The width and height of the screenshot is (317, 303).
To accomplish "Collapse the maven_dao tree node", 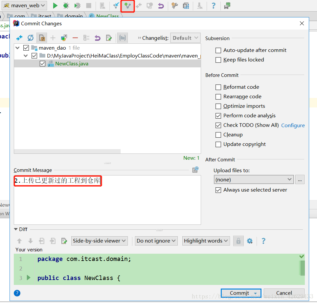I will point(17,47).
